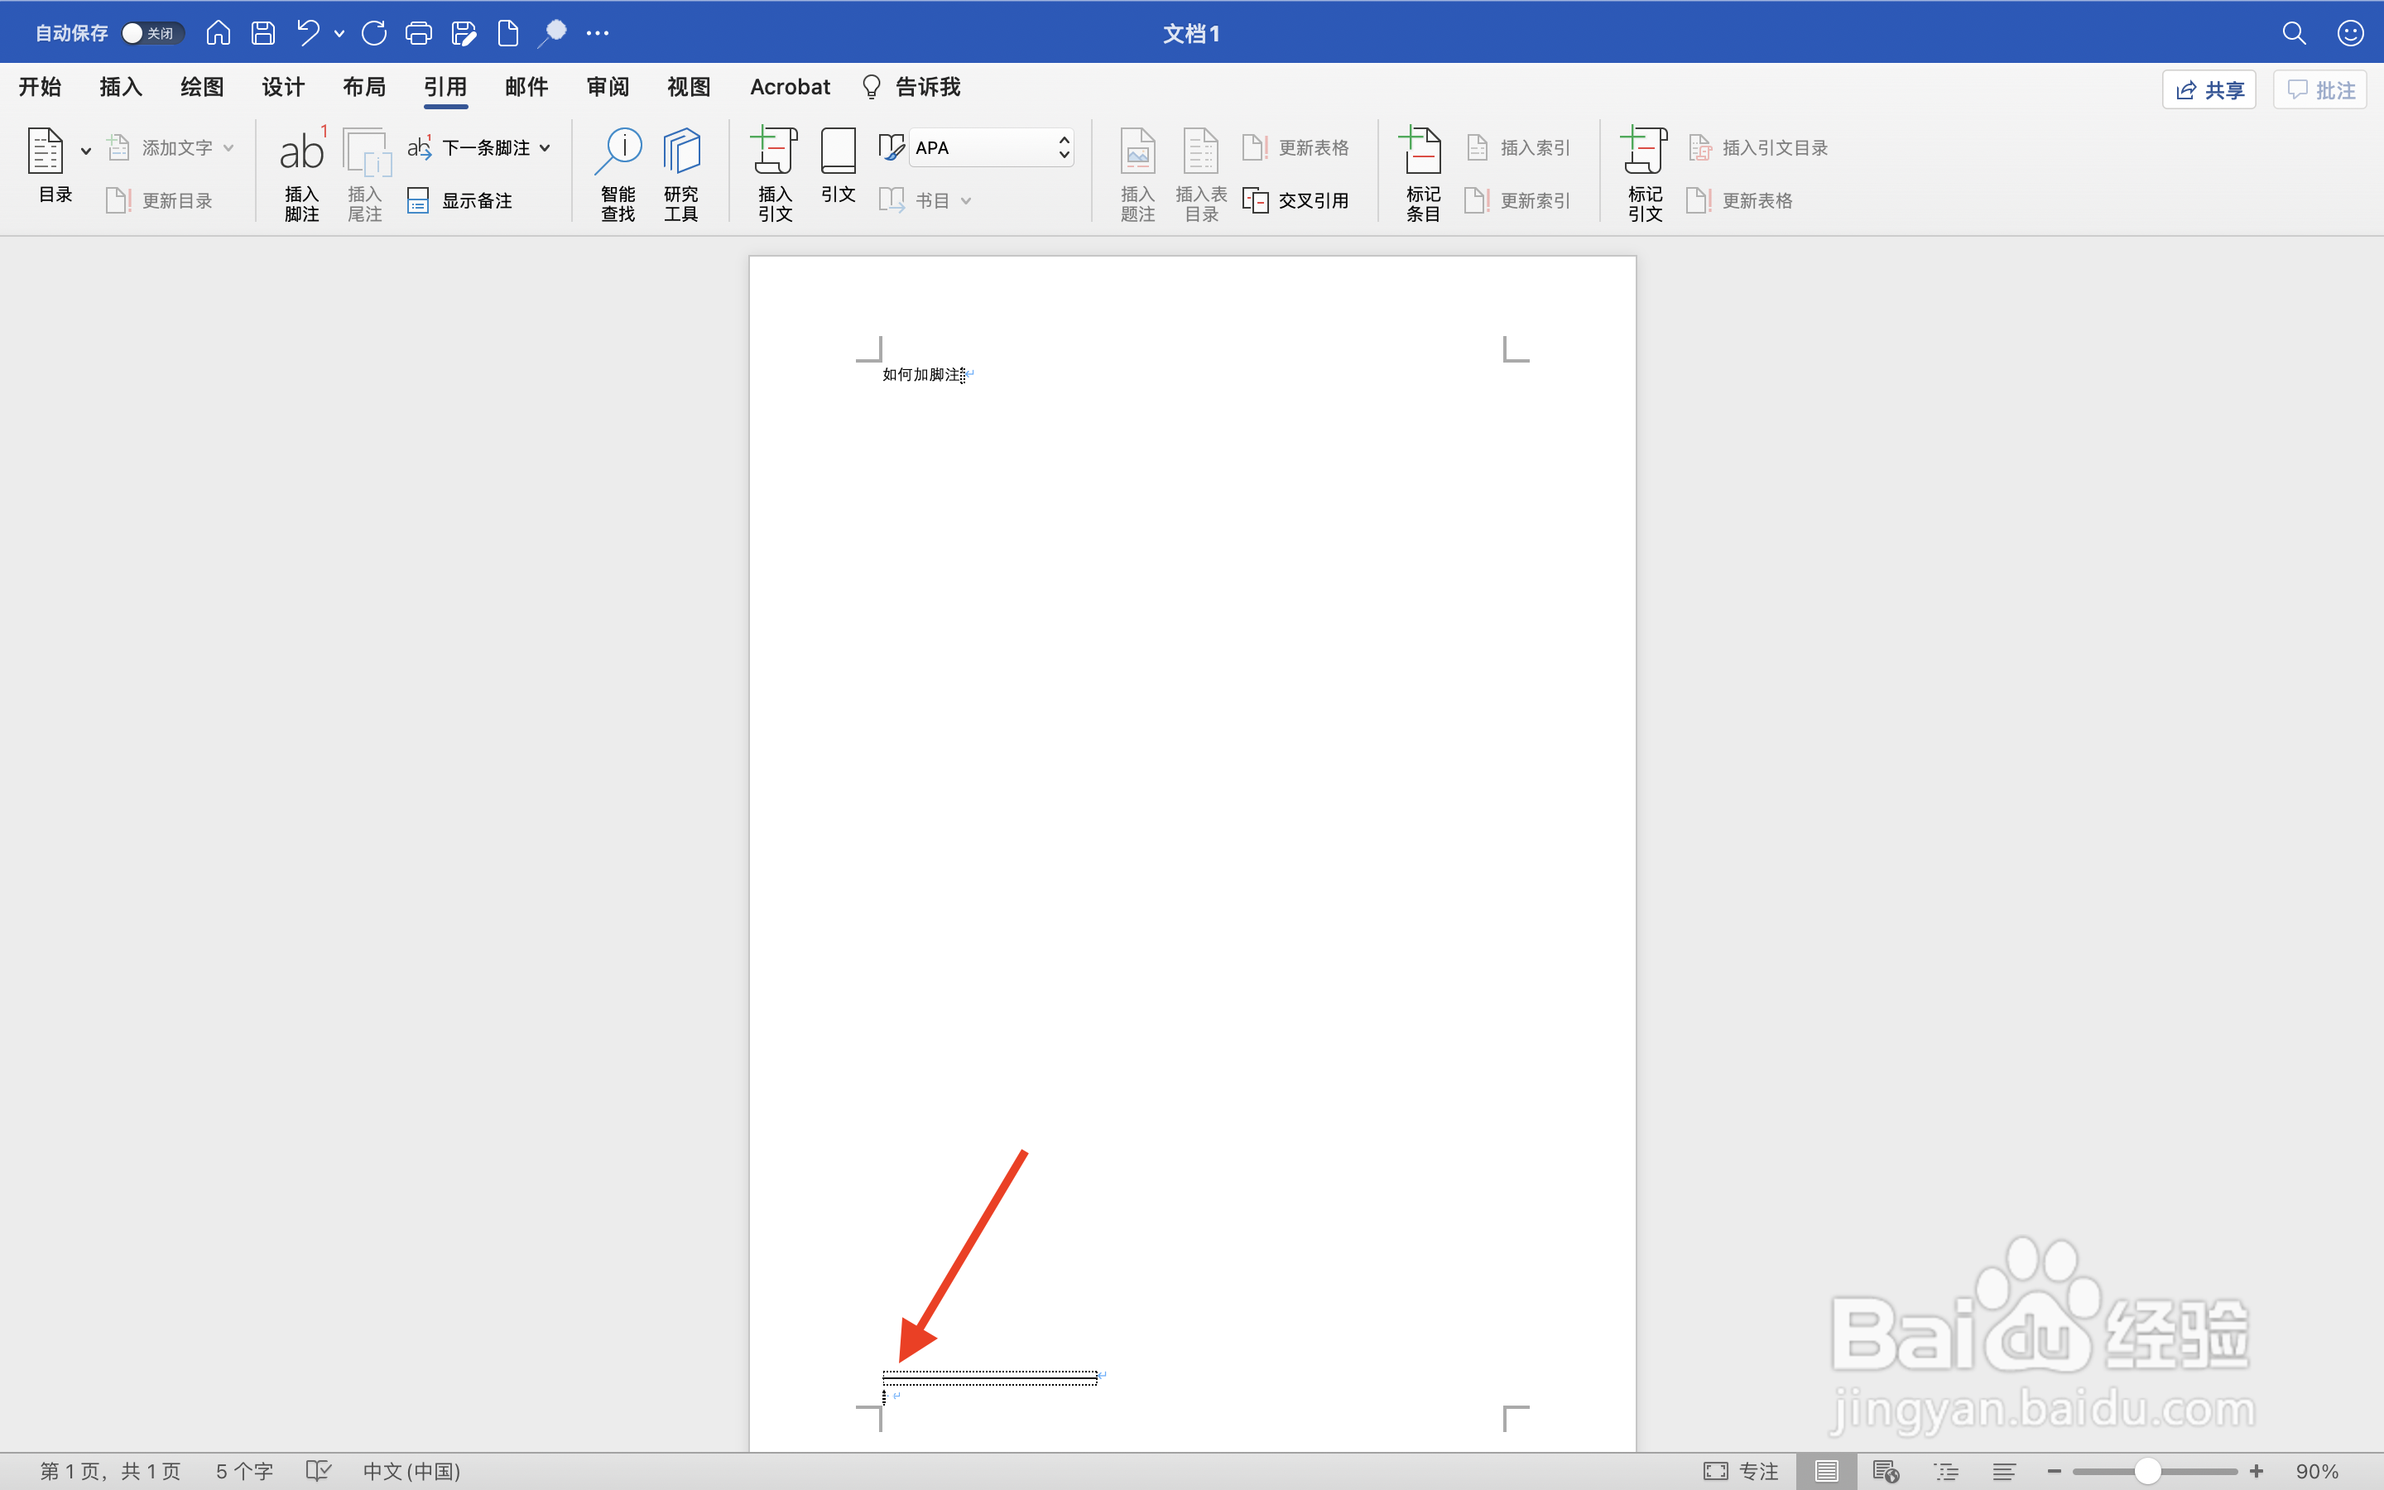The image size is (2384, 1490).
Task: Click the save icon in title bar
Action: [x=263, y=33]
